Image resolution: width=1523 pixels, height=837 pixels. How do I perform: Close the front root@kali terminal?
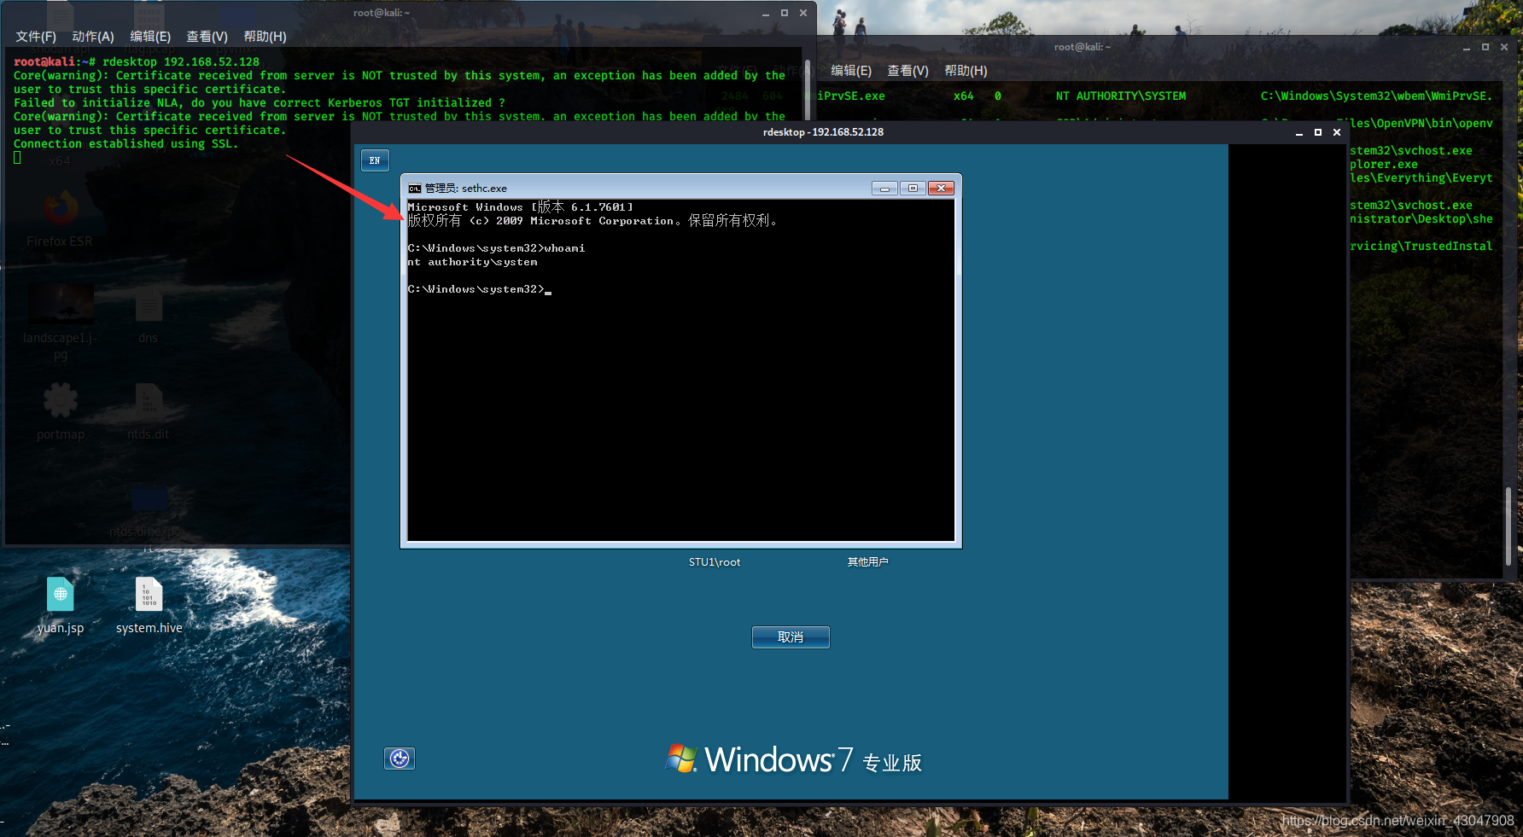[x=803, y=13]
